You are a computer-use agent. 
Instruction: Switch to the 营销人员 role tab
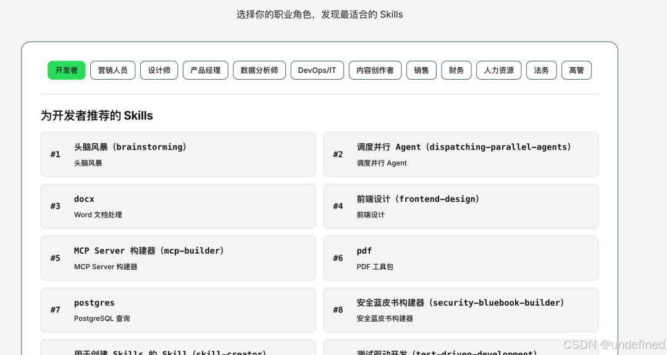113,70
